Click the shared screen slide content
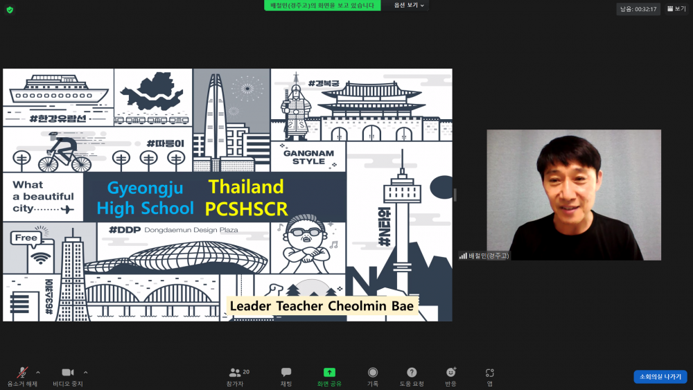The height and width of the screenshot is (390, 693). pyautogui.click(x=227, y=195)
